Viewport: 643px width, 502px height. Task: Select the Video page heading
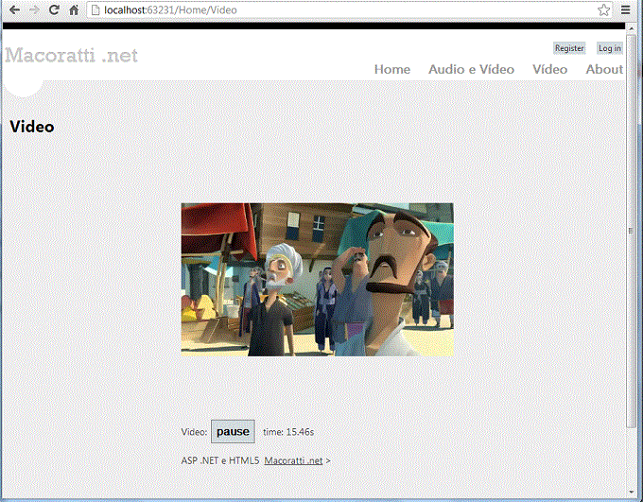[32, 127]
